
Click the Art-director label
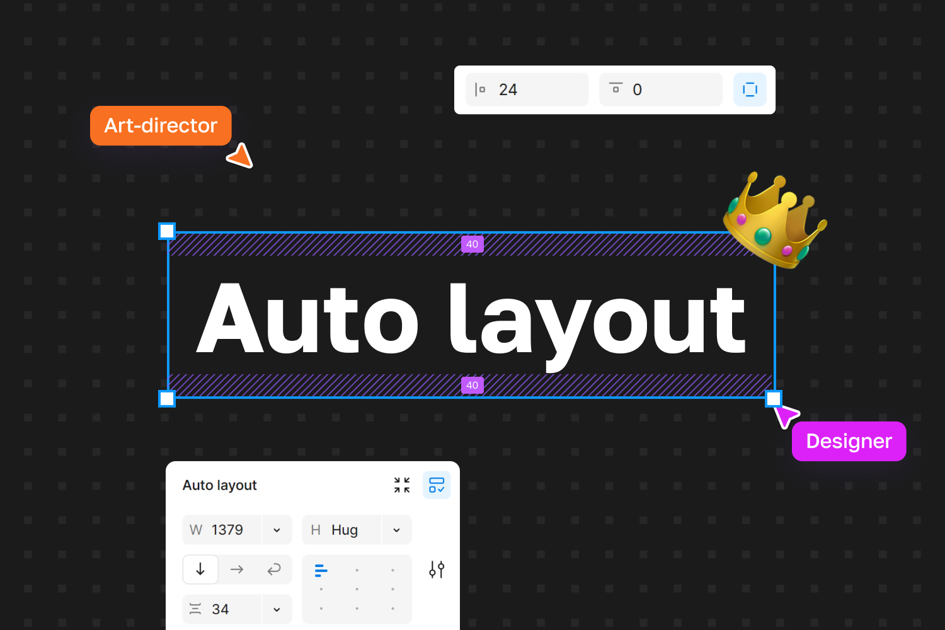click(161, 125)
